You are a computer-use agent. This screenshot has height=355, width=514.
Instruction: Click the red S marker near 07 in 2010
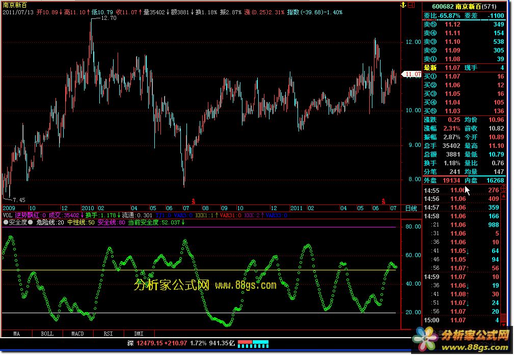(194, 201)
